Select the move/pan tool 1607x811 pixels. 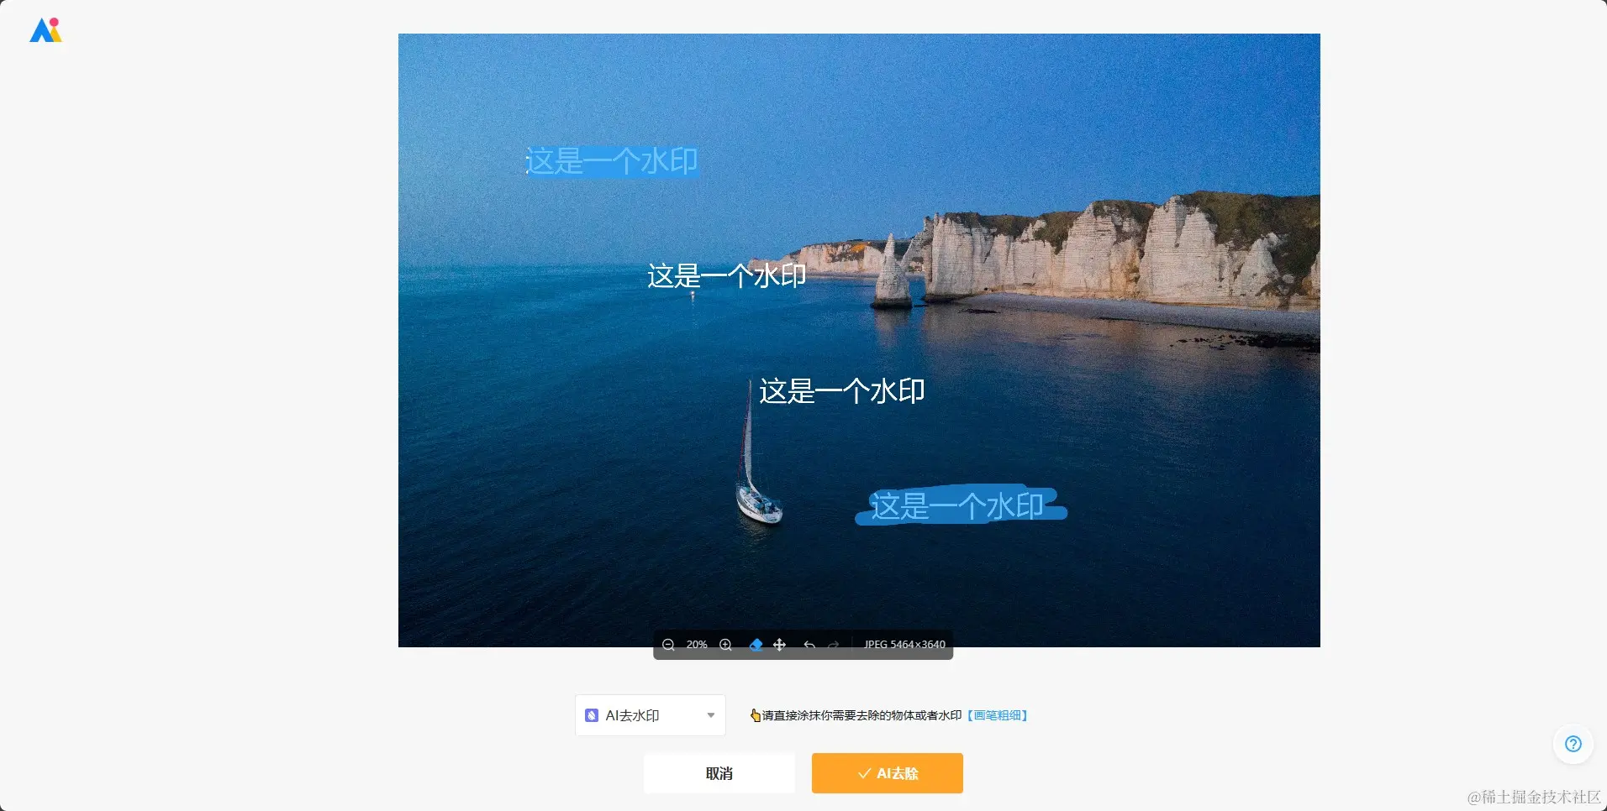tap(779, 644)
